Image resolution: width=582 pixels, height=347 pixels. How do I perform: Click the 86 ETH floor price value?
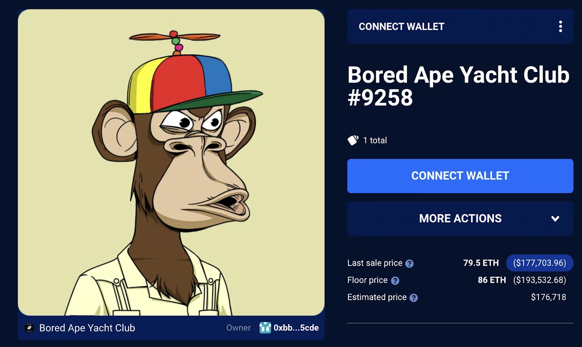click(492, 280)
